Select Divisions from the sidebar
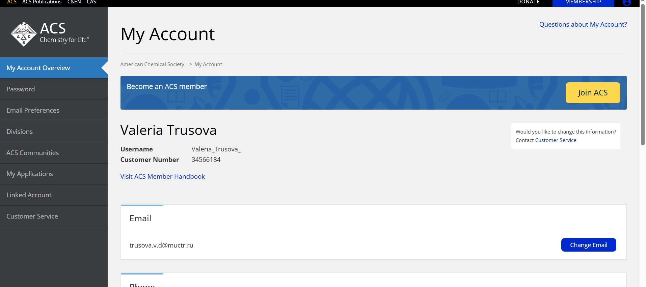This screenshot has height=287, width=646. tap(20, 132)
